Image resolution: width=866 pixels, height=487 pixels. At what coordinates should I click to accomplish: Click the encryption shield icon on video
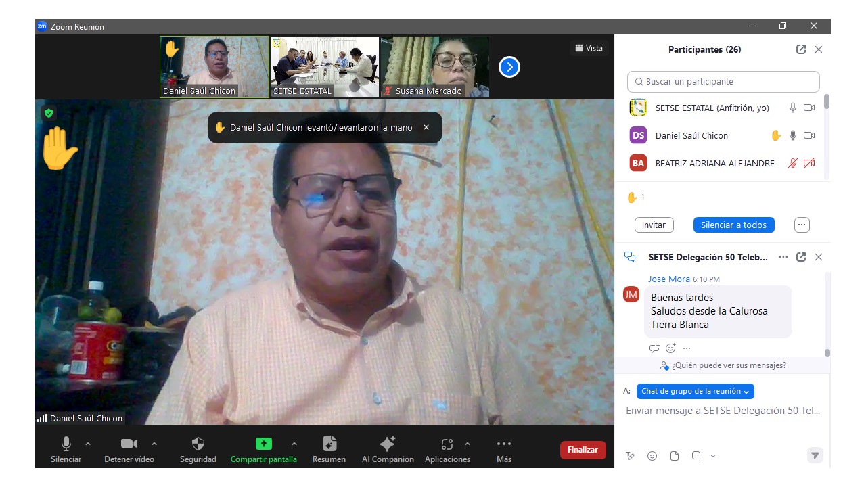[49, 113]
